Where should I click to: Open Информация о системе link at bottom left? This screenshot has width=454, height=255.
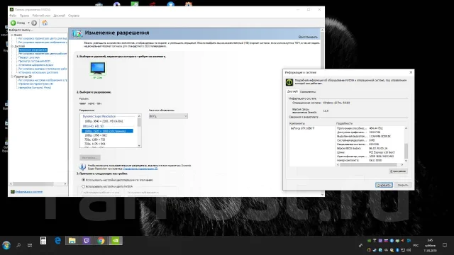pos(29,192)
